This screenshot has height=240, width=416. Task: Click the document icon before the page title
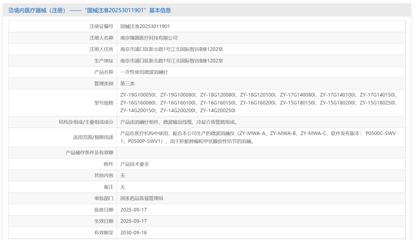click(11, 11)
